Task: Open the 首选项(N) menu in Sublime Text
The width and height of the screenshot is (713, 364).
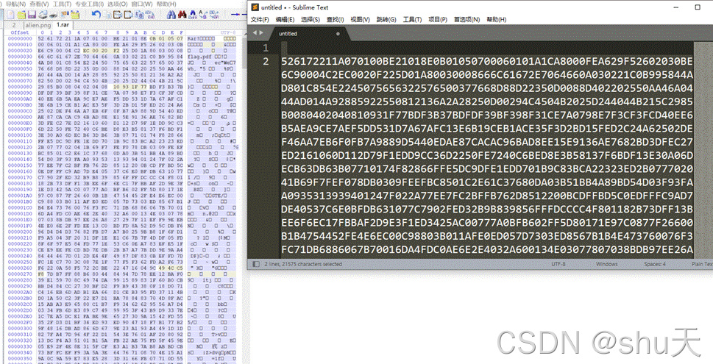Action: tap(467, 20)
